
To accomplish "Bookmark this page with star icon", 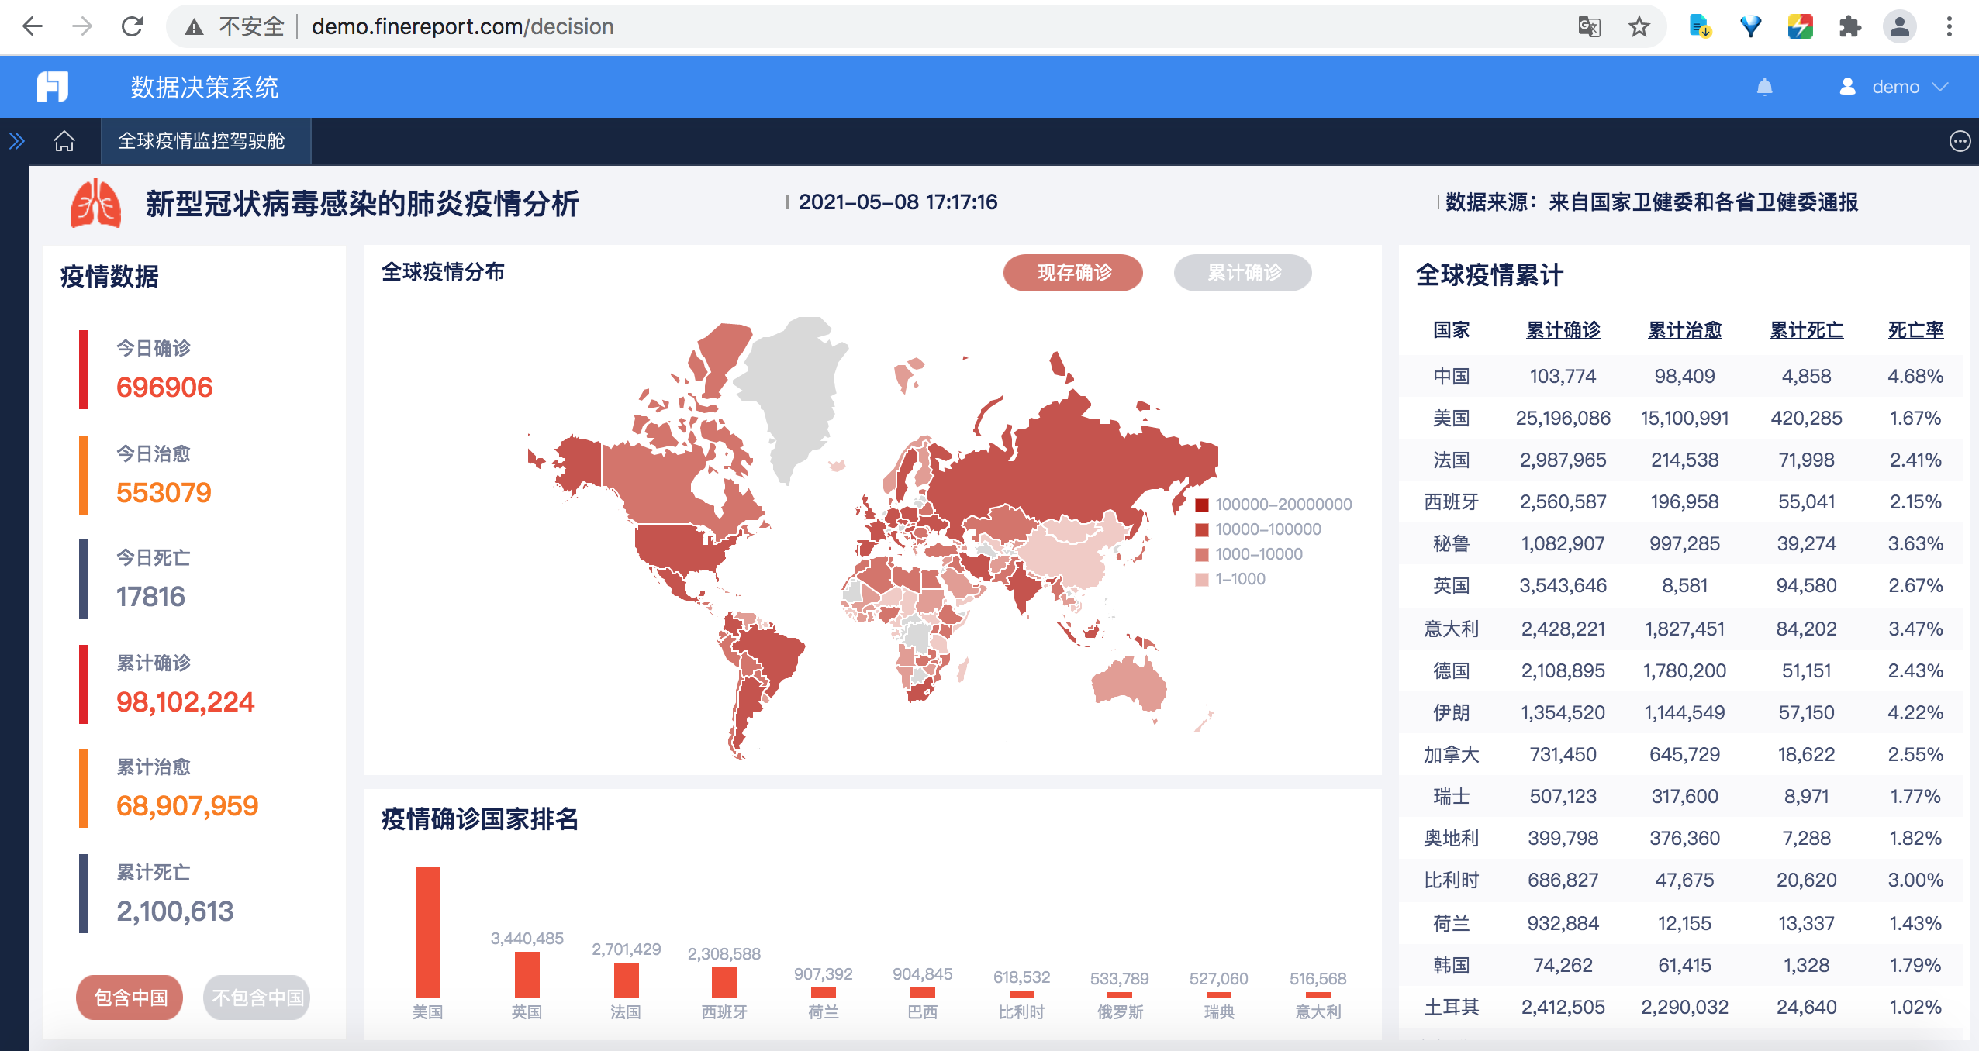I will (x=1639, y=27).
